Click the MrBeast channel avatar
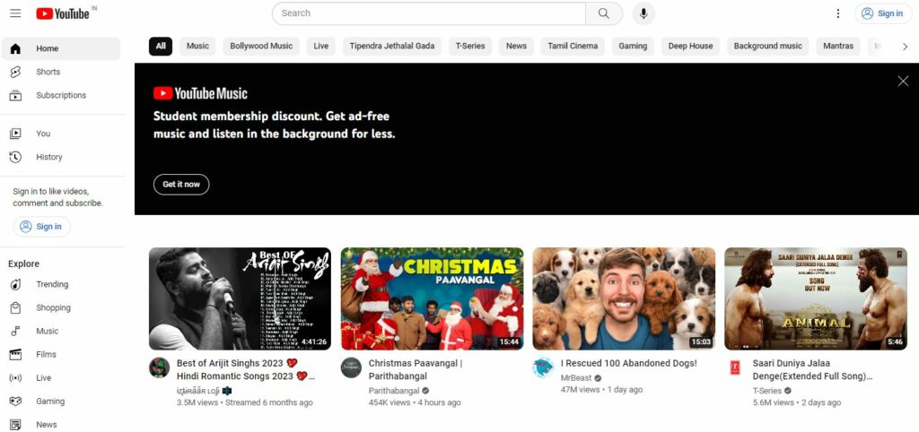 tap(543, 367)
